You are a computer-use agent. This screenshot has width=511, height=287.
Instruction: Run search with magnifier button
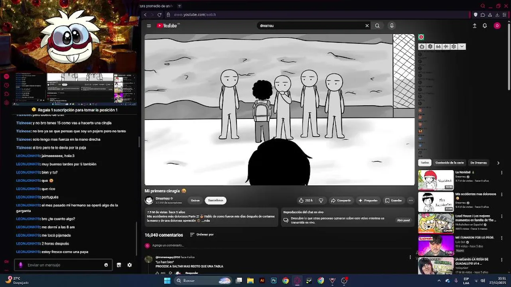377,26
